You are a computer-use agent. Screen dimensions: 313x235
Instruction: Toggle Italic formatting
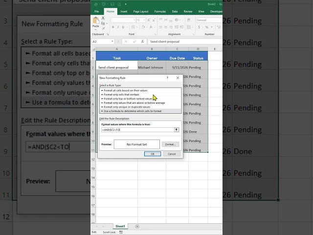118,27
